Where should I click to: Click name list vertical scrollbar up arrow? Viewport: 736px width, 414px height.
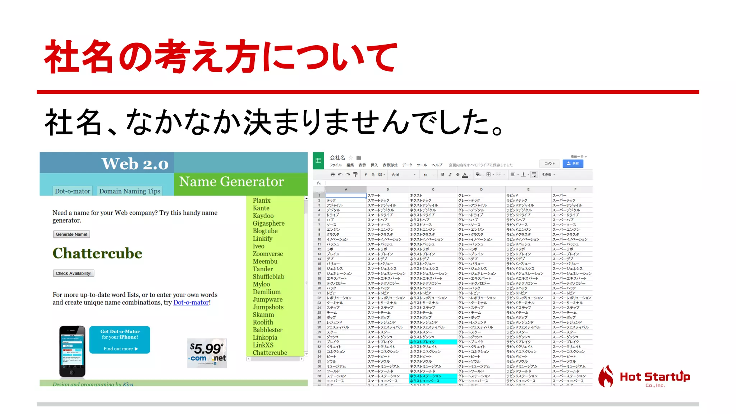[306, 198]
